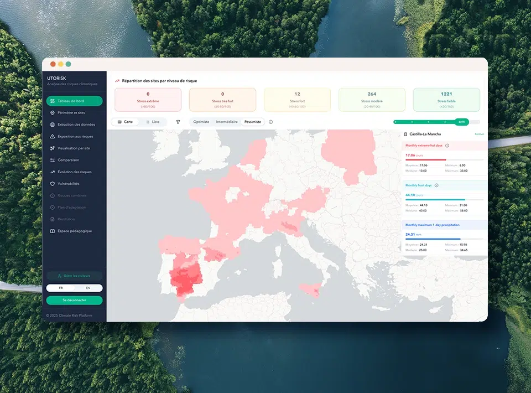The image size is (531, 393).
Task: Switch language to EN
Action: (88, 288)
